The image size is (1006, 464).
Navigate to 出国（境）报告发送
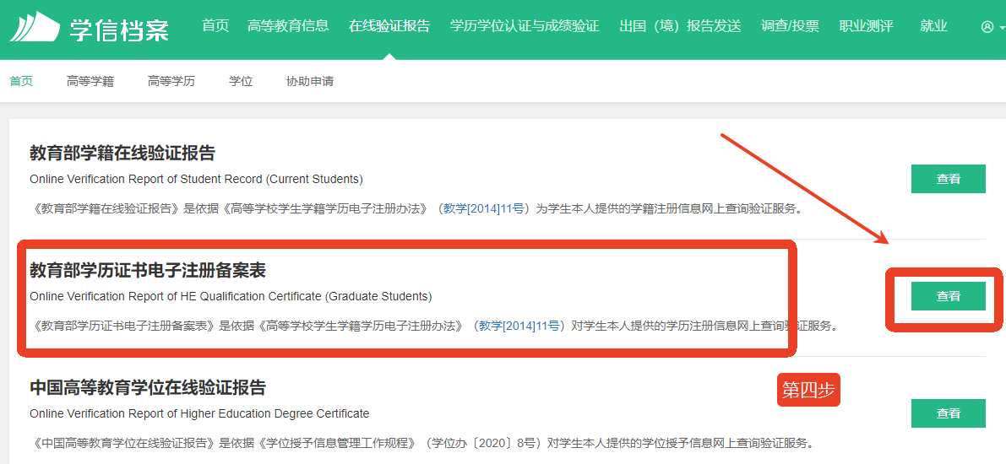pos(679,26)
